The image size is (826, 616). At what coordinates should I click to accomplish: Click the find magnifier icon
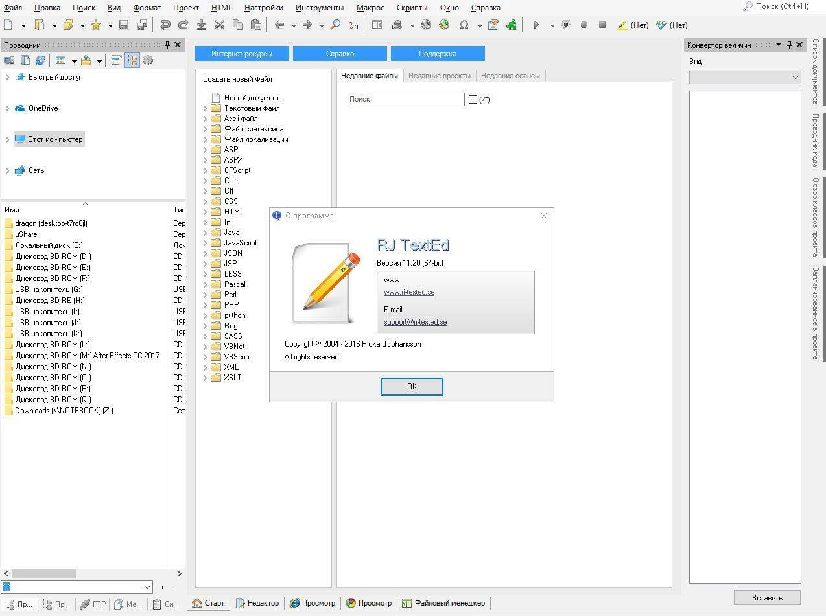(x=335, y=25)
